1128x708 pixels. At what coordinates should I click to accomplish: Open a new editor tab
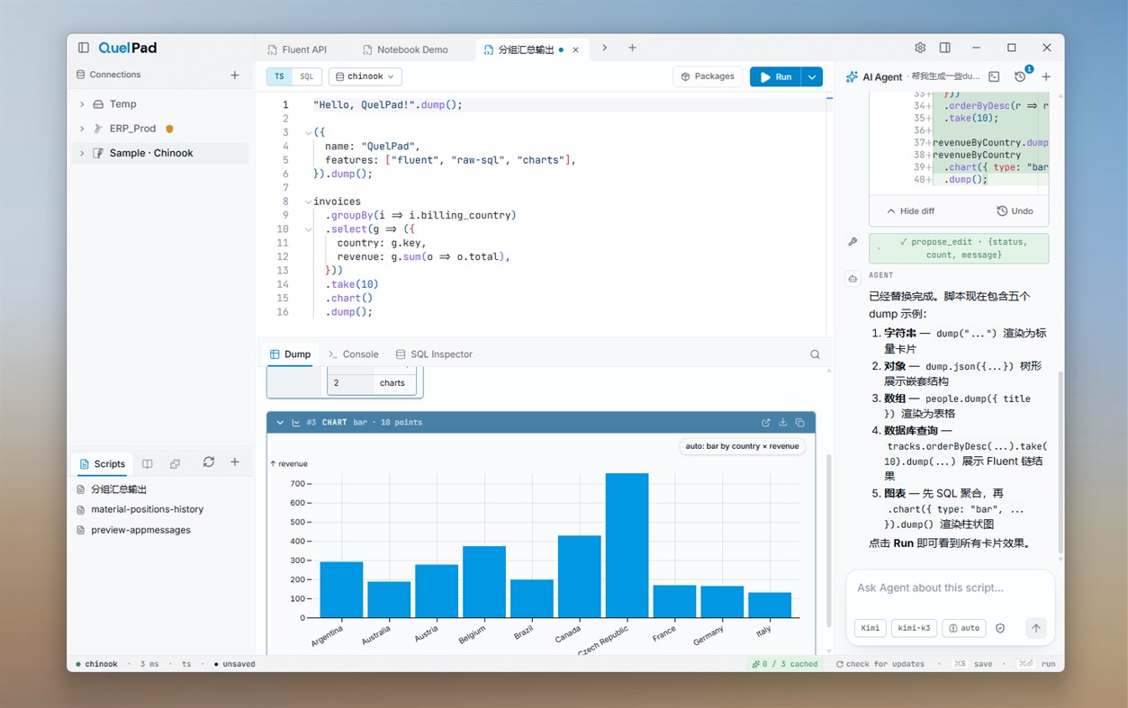pos(632,48)
